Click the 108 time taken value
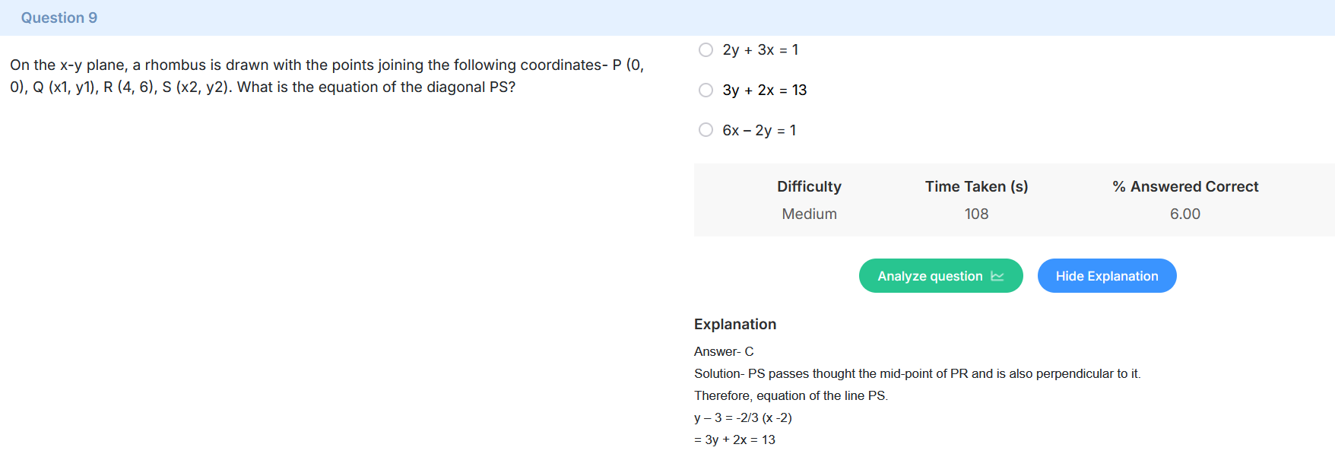The height and width of the screenshot is (457, 1335). click(976, 214)
